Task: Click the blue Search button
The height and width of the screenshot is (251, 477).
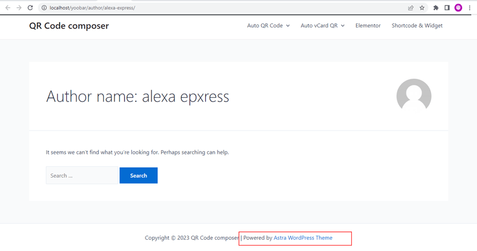Action: click(138, 175)
